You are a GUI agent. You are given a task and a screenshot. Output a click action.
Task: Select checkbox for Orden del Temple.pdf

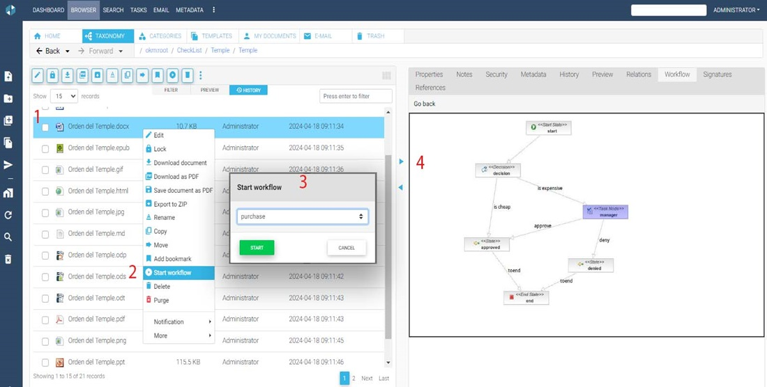pos(45,319)
